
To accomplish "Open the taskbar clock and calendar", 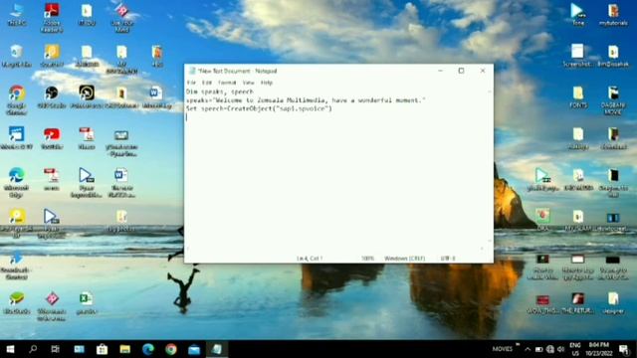I will (x=599, y=349).
